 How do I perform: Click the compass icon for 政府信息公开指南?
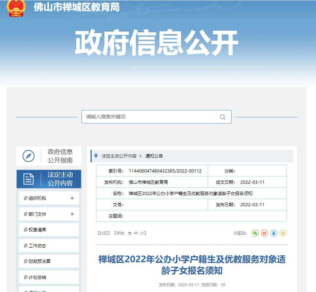point(28,156)
